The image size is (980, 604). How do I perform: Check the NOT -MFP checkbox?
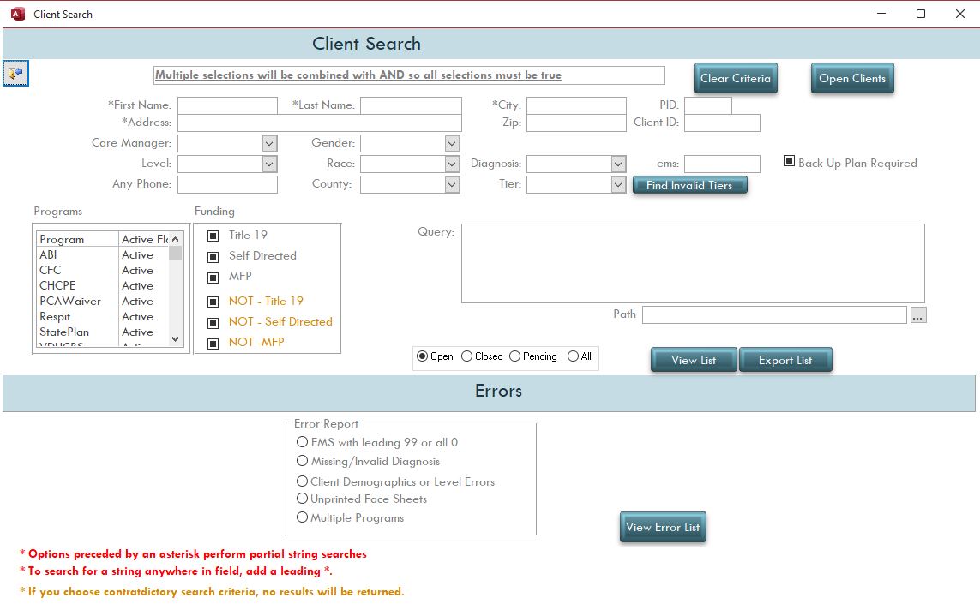[x=213, y=344]
